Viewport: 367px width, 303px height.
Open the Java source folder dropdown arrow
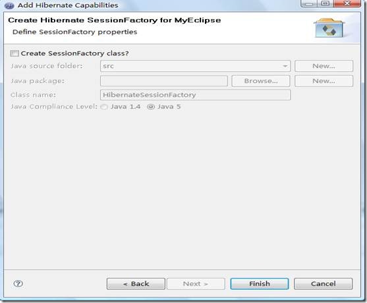pos(285,66)
